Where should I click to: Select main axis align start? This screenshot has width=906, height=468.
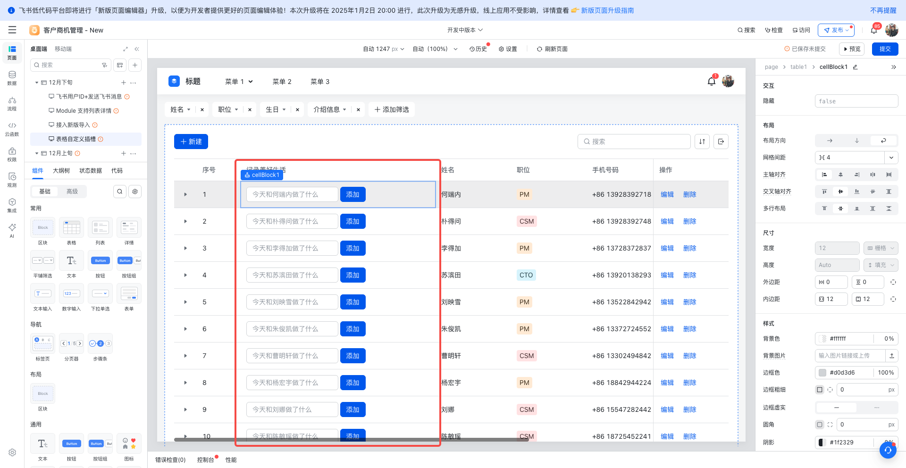point(824,175)
